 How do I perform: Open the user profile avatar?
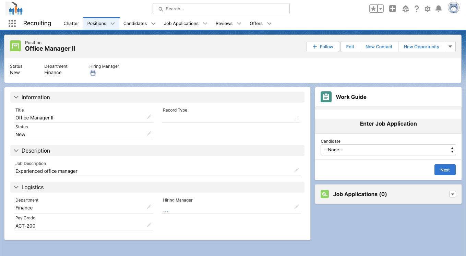pyautogui.click(x=453, y=8)
